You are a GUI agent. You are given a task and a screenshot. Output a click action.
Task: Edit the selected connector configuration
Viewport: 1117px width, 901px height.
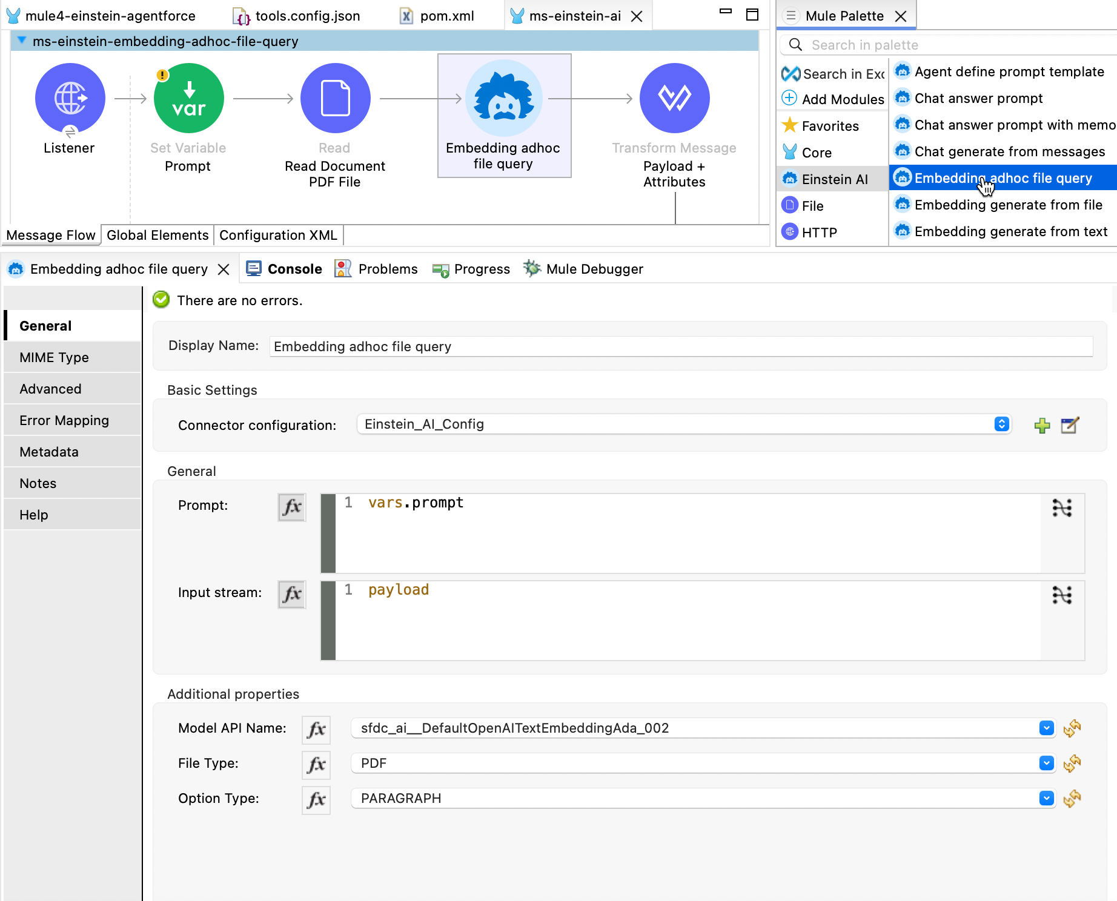[1070, 426]
